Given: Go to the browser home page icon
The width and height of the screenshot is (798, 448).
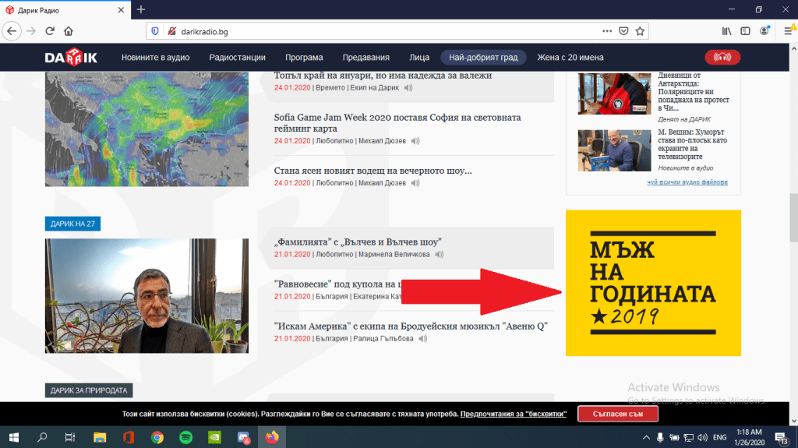Looking at the screenshot, I should click(x=69, y=31).
